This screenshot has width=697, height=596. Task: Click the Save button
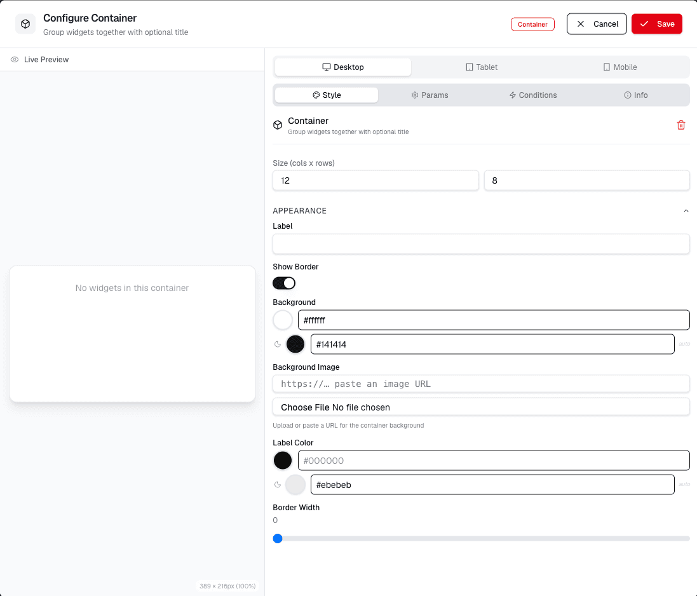pos(656,24)
